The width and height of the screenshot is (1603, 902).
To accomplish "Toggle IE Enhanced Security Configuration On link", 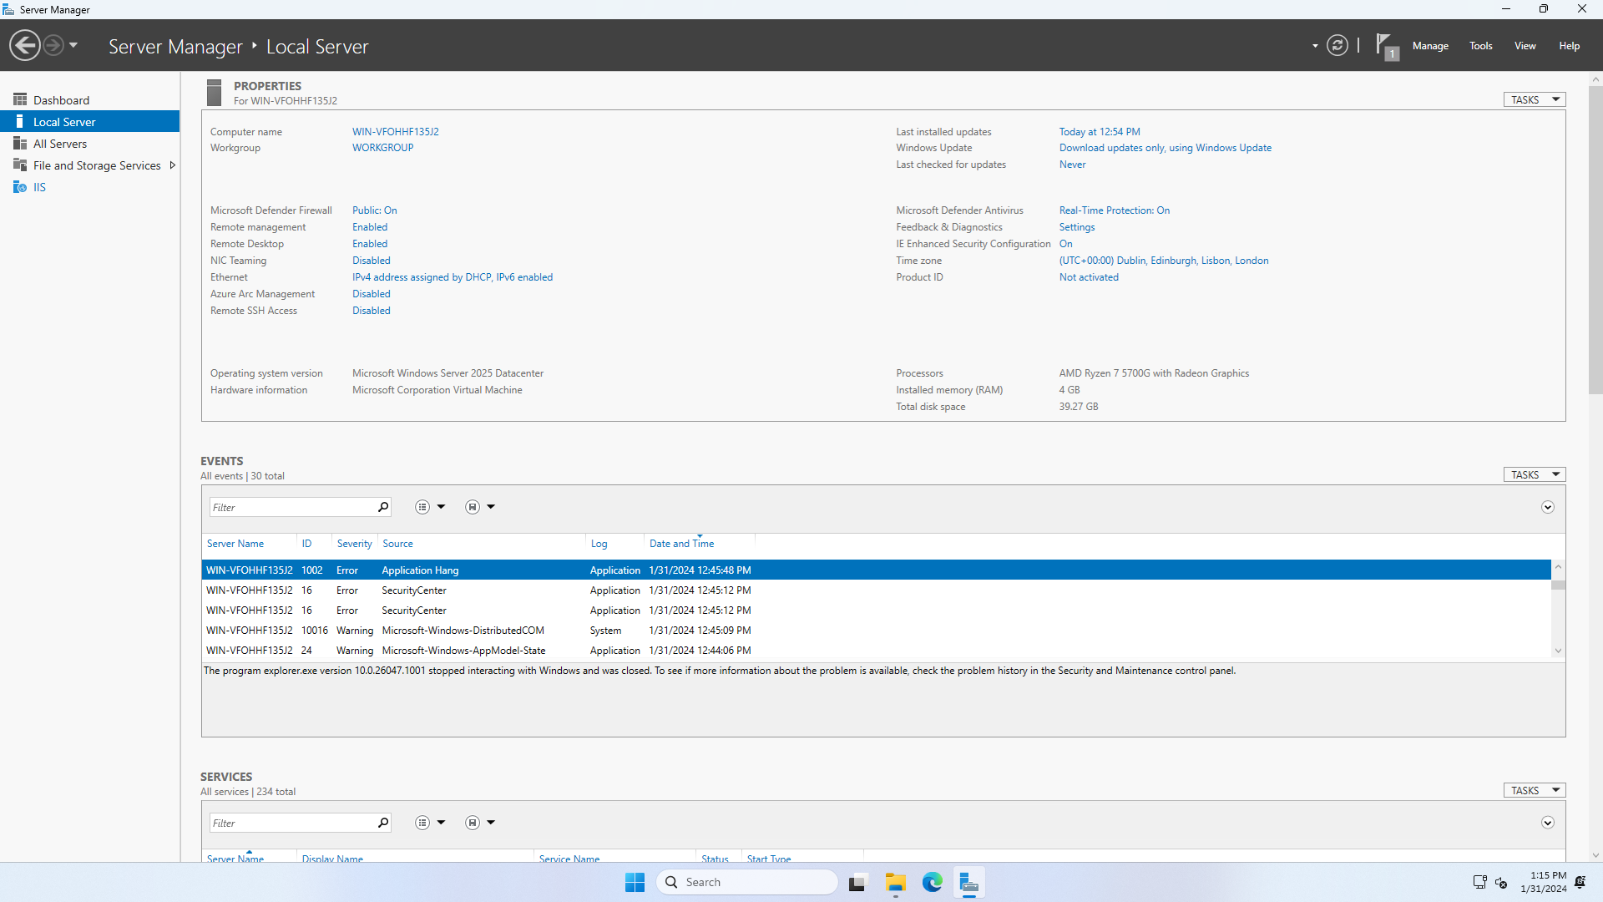I will click(1065, 244).
